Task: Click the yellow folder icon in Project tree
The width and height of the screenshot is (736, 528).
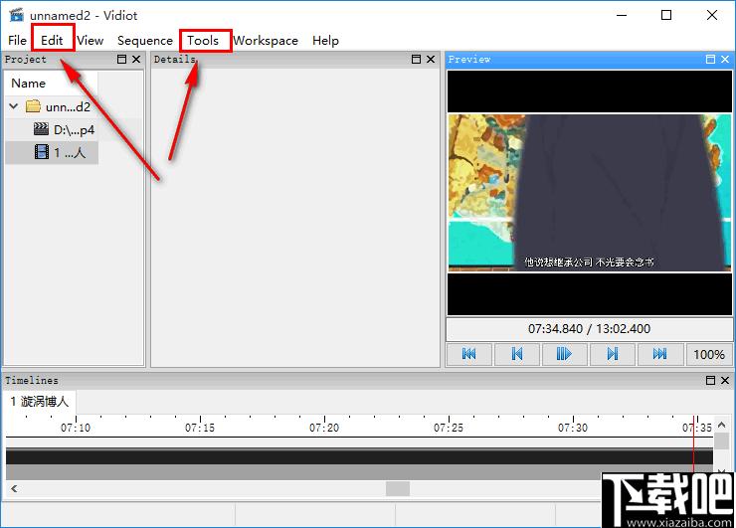Action: (33, 106)
